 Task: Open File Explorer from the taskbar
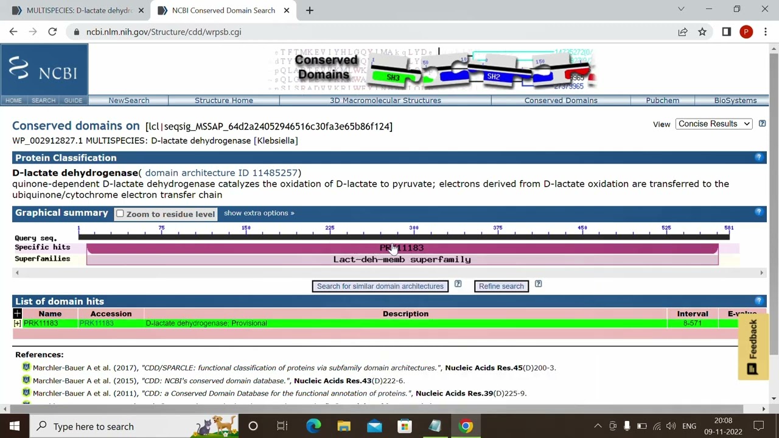coord(344,426)
